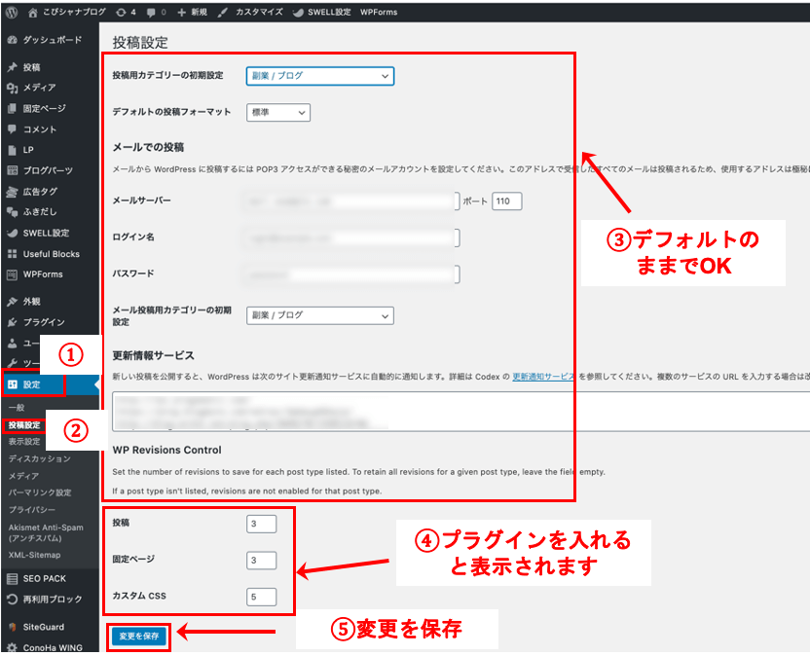Viewport: 810px width, 656px height.
Task: Click the Useful Blocks grid icon
Action: point(13,254)
